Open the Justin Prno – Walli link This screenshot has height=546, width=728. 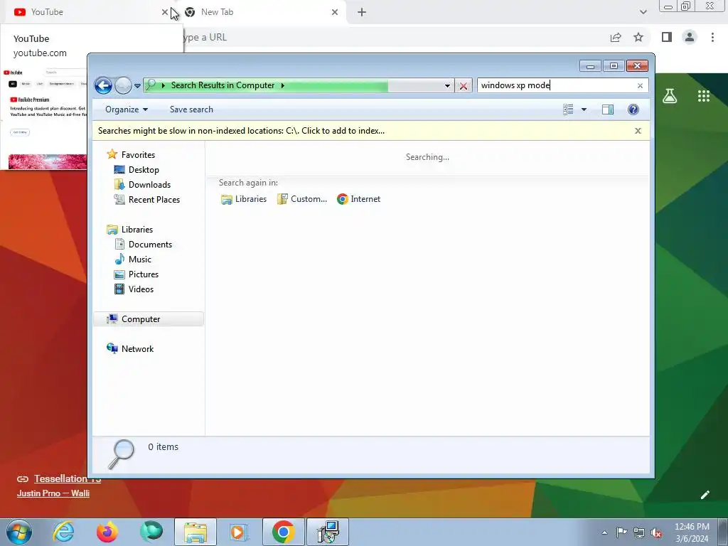(53, 493)
